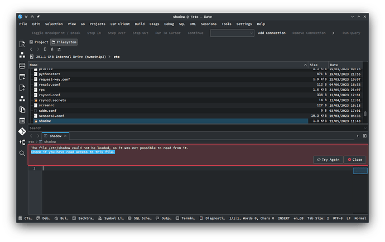The width and height of the screenshot is (385, 242).
Task: Open the Settings menu
Action: pyautogui.click(x=244, y=24)
